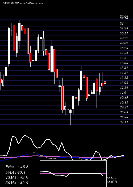Select the 37.88 price axis label

(124, 117)
